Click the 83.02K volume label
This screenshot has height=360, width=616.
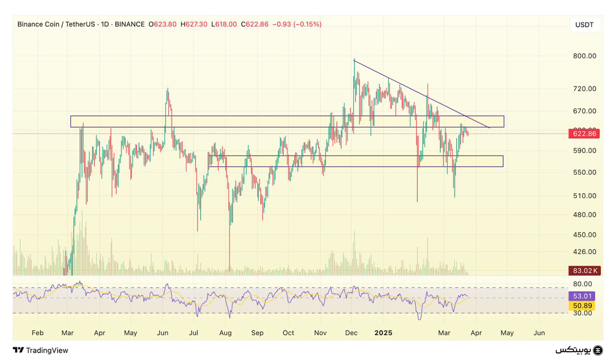coord(584,271)
